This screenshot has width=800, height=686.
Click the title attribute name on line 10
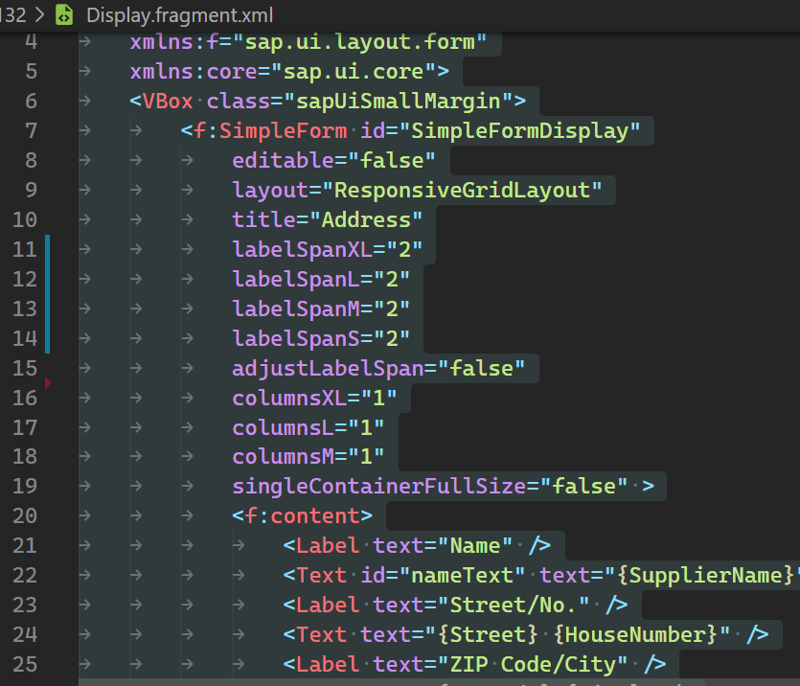pos(263,219)
